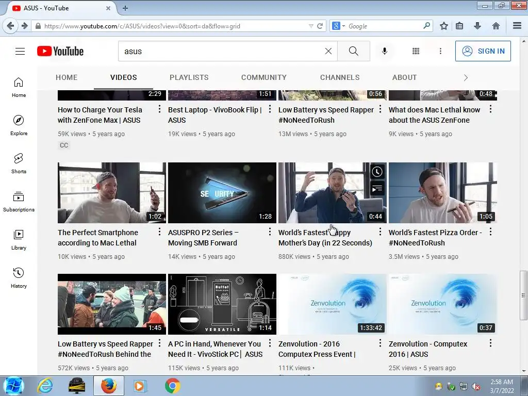Switch to the COMMUNITY tab

pos(263,77)
